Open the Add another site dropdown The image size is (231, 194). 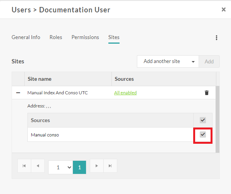click(x=168, y=61)
